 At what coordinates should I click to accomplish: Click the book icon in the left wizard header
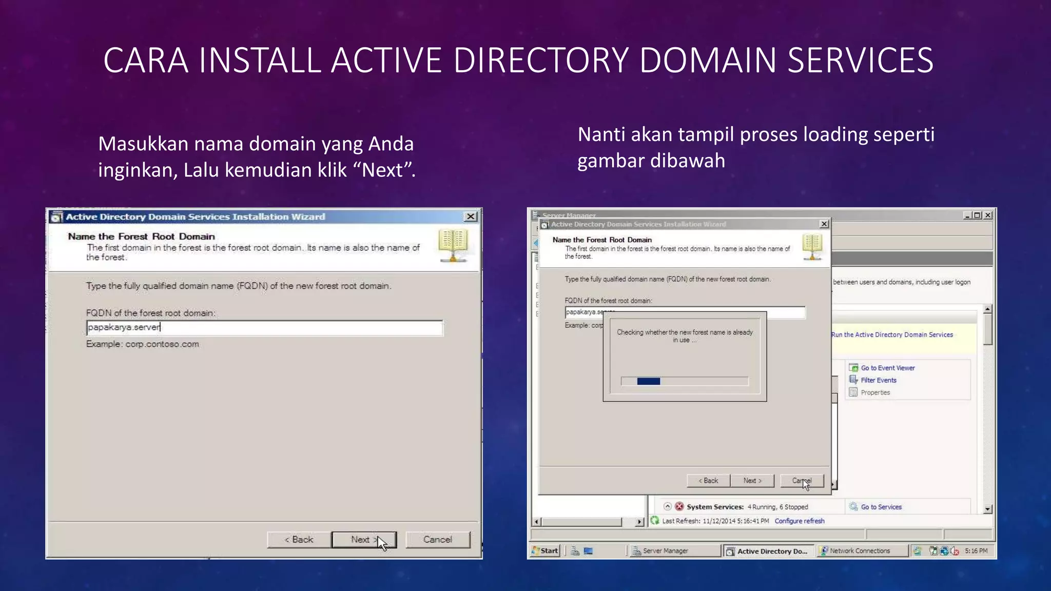click(453, 246)
